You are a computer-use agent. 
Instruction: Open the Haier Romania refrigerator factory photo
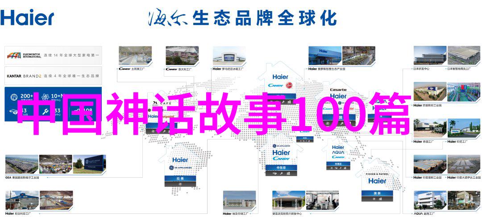click(229, 56)
